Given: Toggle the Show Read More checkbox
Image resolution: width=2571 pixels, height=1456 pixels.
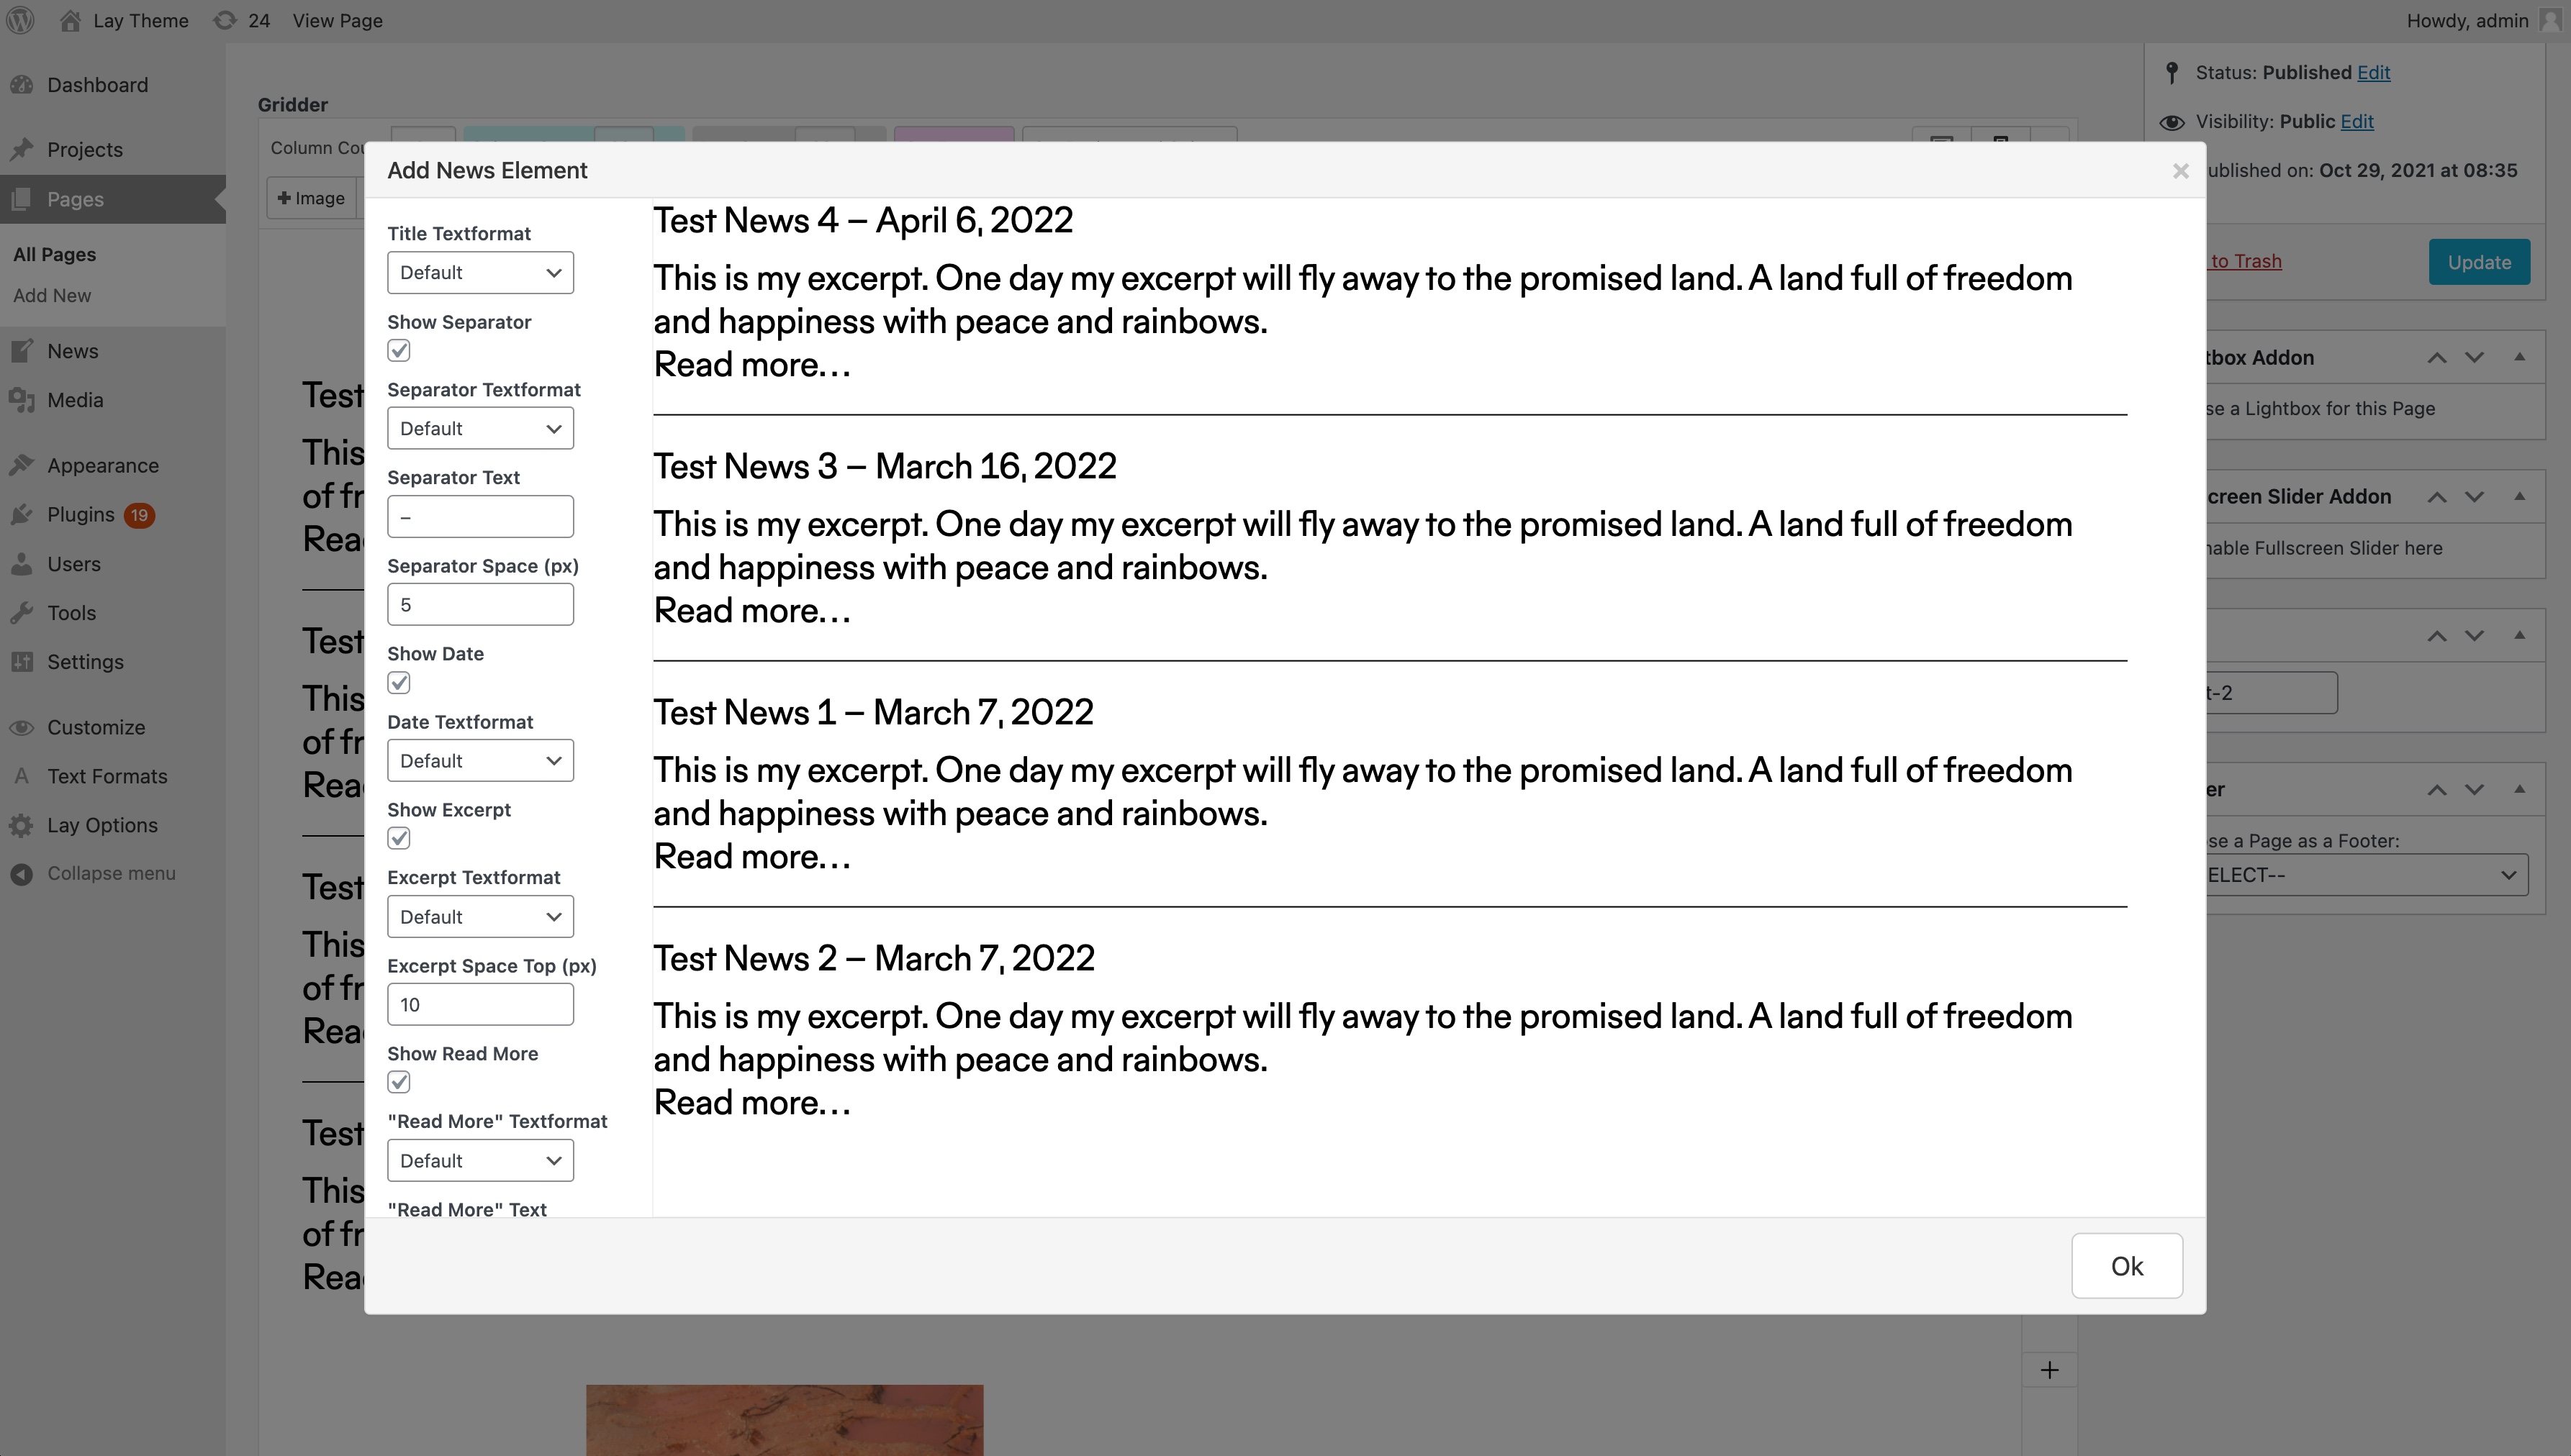Looking at the screenshot, I should (x=399, y=1082).
